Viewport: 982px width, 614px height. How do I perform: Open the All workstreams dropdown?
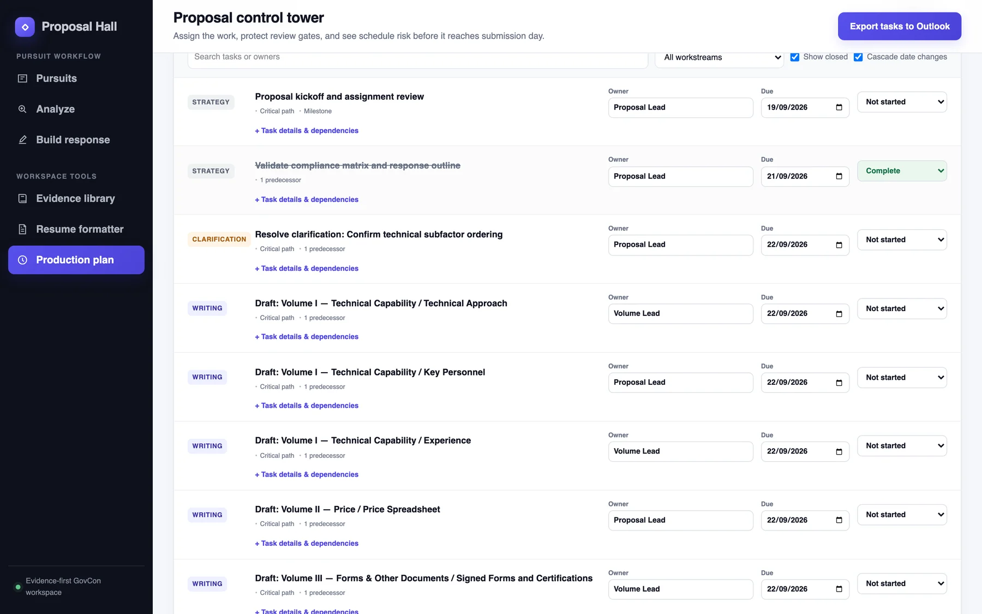coord(719,57)
